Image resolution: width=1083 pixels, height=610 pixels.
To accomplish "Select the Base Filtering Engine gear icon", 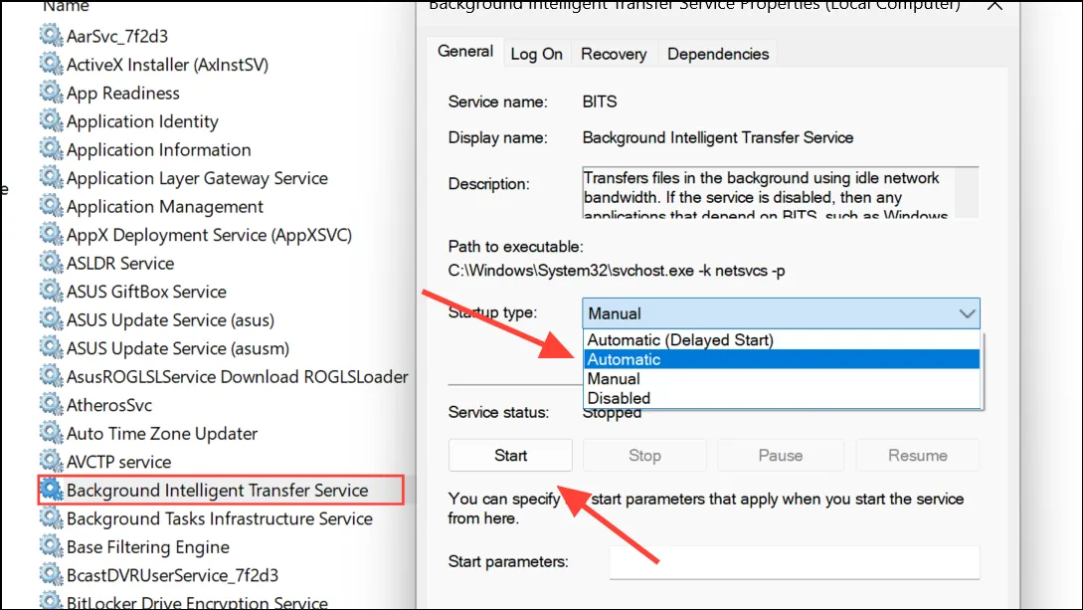I will point(51,545).
